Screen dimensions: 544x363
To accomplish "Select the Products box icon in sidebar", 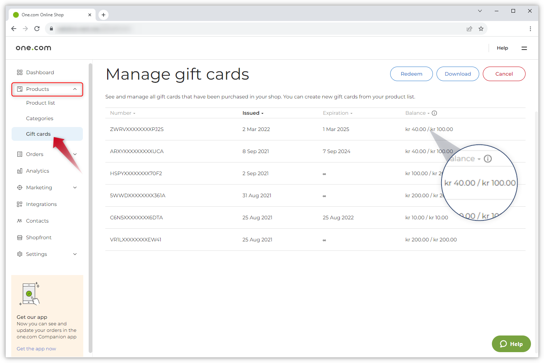I will coord(20,89).
